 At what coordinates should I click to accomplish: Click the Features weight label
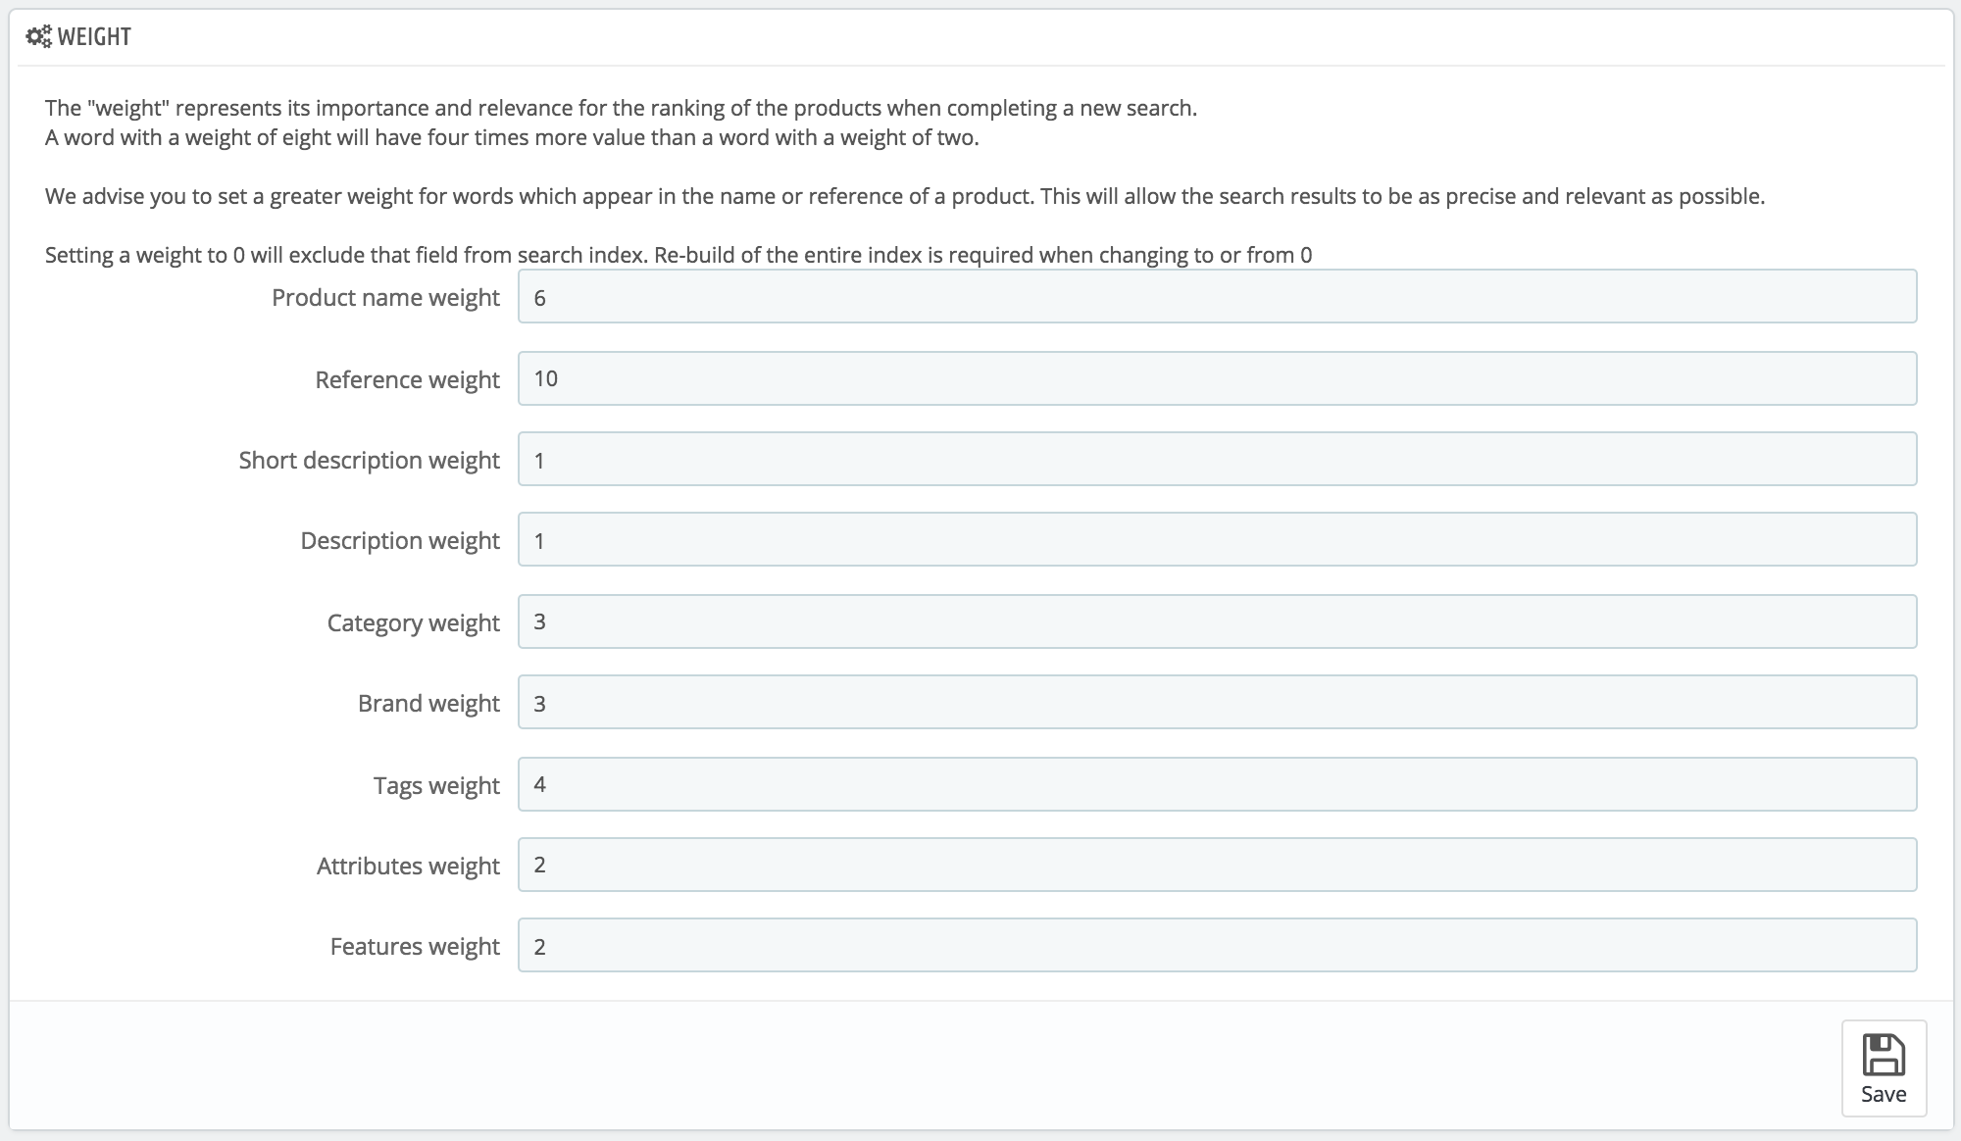click(x=415, y=947)
